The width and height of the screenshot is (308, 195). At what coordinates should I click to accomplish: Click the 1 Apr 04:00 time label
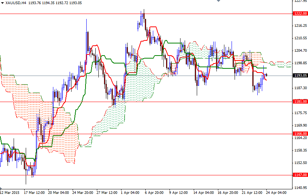click(x=131, y=192)
